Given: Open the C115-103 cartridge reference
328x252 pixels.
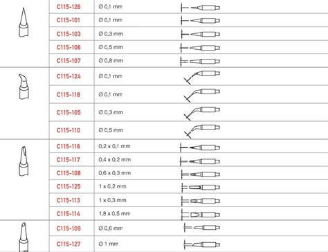Looking at the screenshot, I should pos(69,34).
